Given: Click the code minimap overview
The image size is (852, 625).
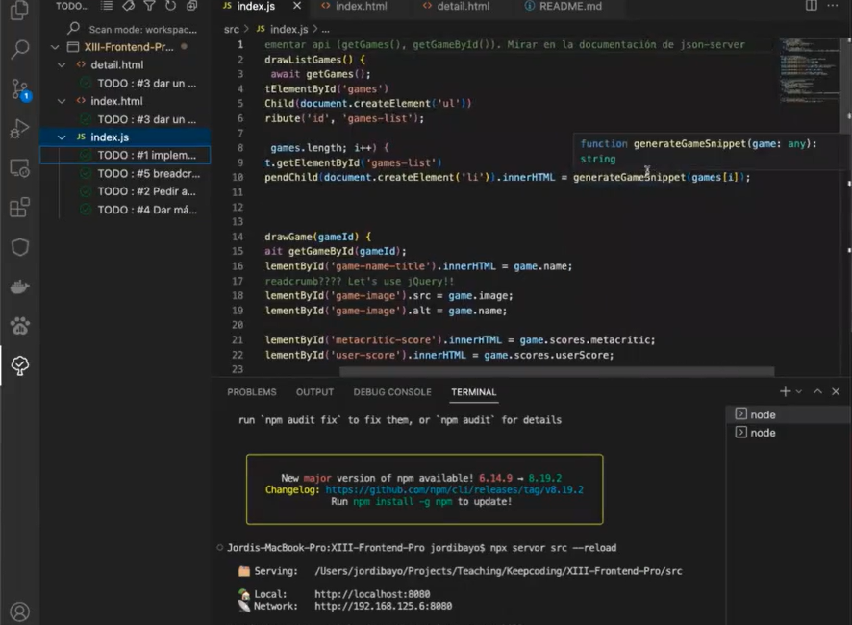Looking at the screenshot, I should pyautogui.click(x=809, y=69).
